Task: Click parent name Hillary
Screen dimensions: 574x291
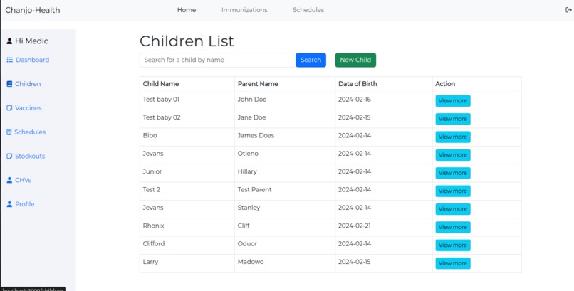Action: 247,171
